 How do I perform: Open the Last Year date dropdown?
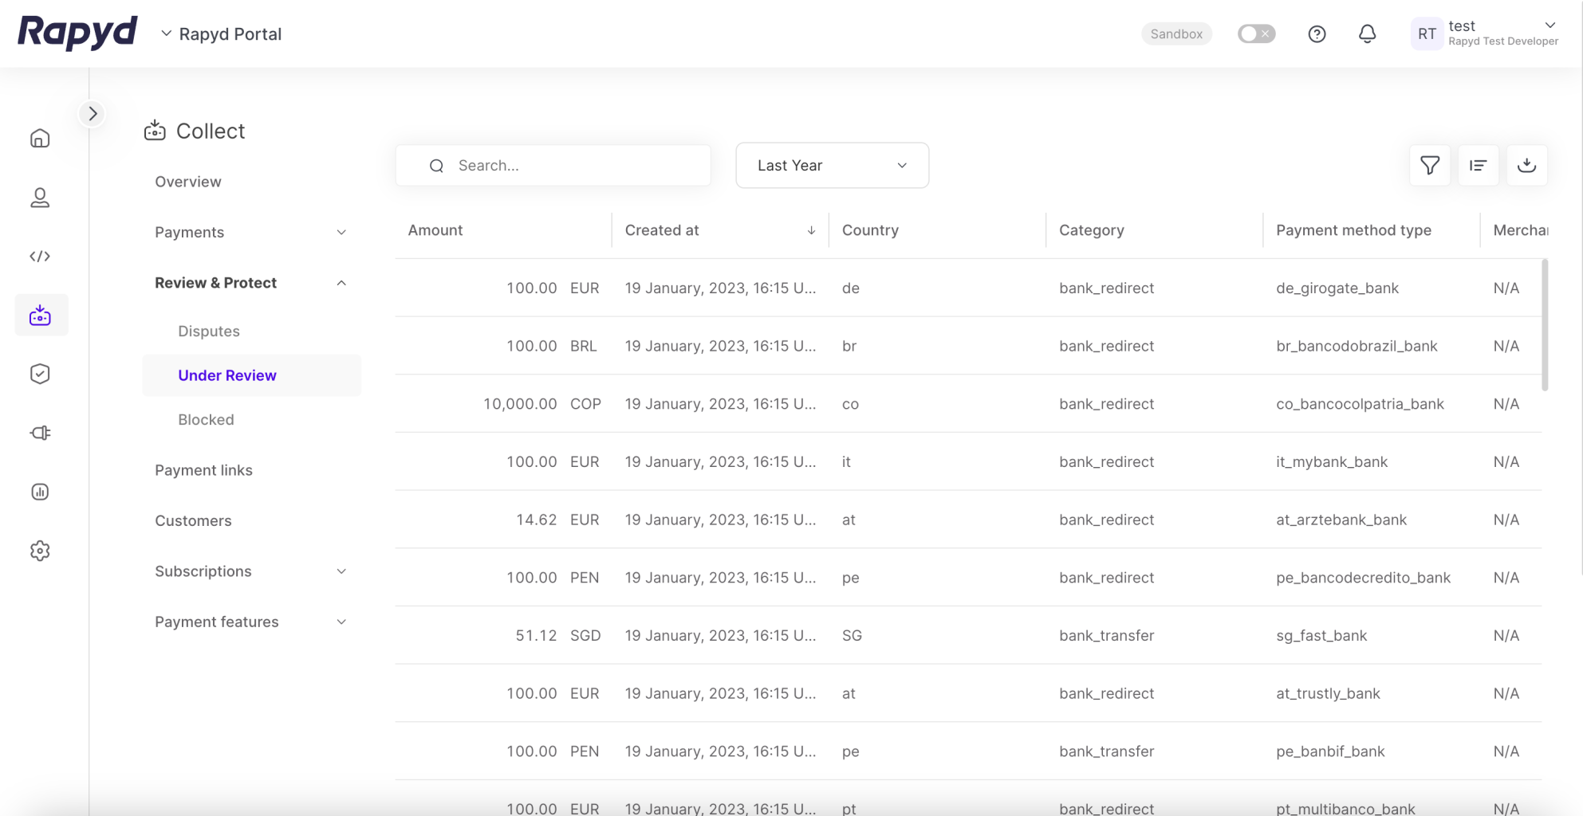[x=832, y=165]
